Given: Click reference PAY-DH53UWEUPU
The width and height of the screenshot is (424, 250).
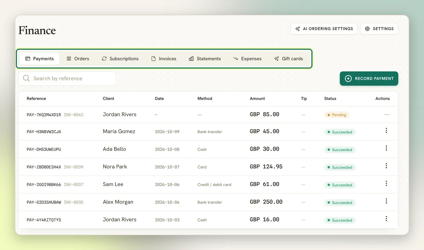Looking at the screenshot, I should 44,149.
